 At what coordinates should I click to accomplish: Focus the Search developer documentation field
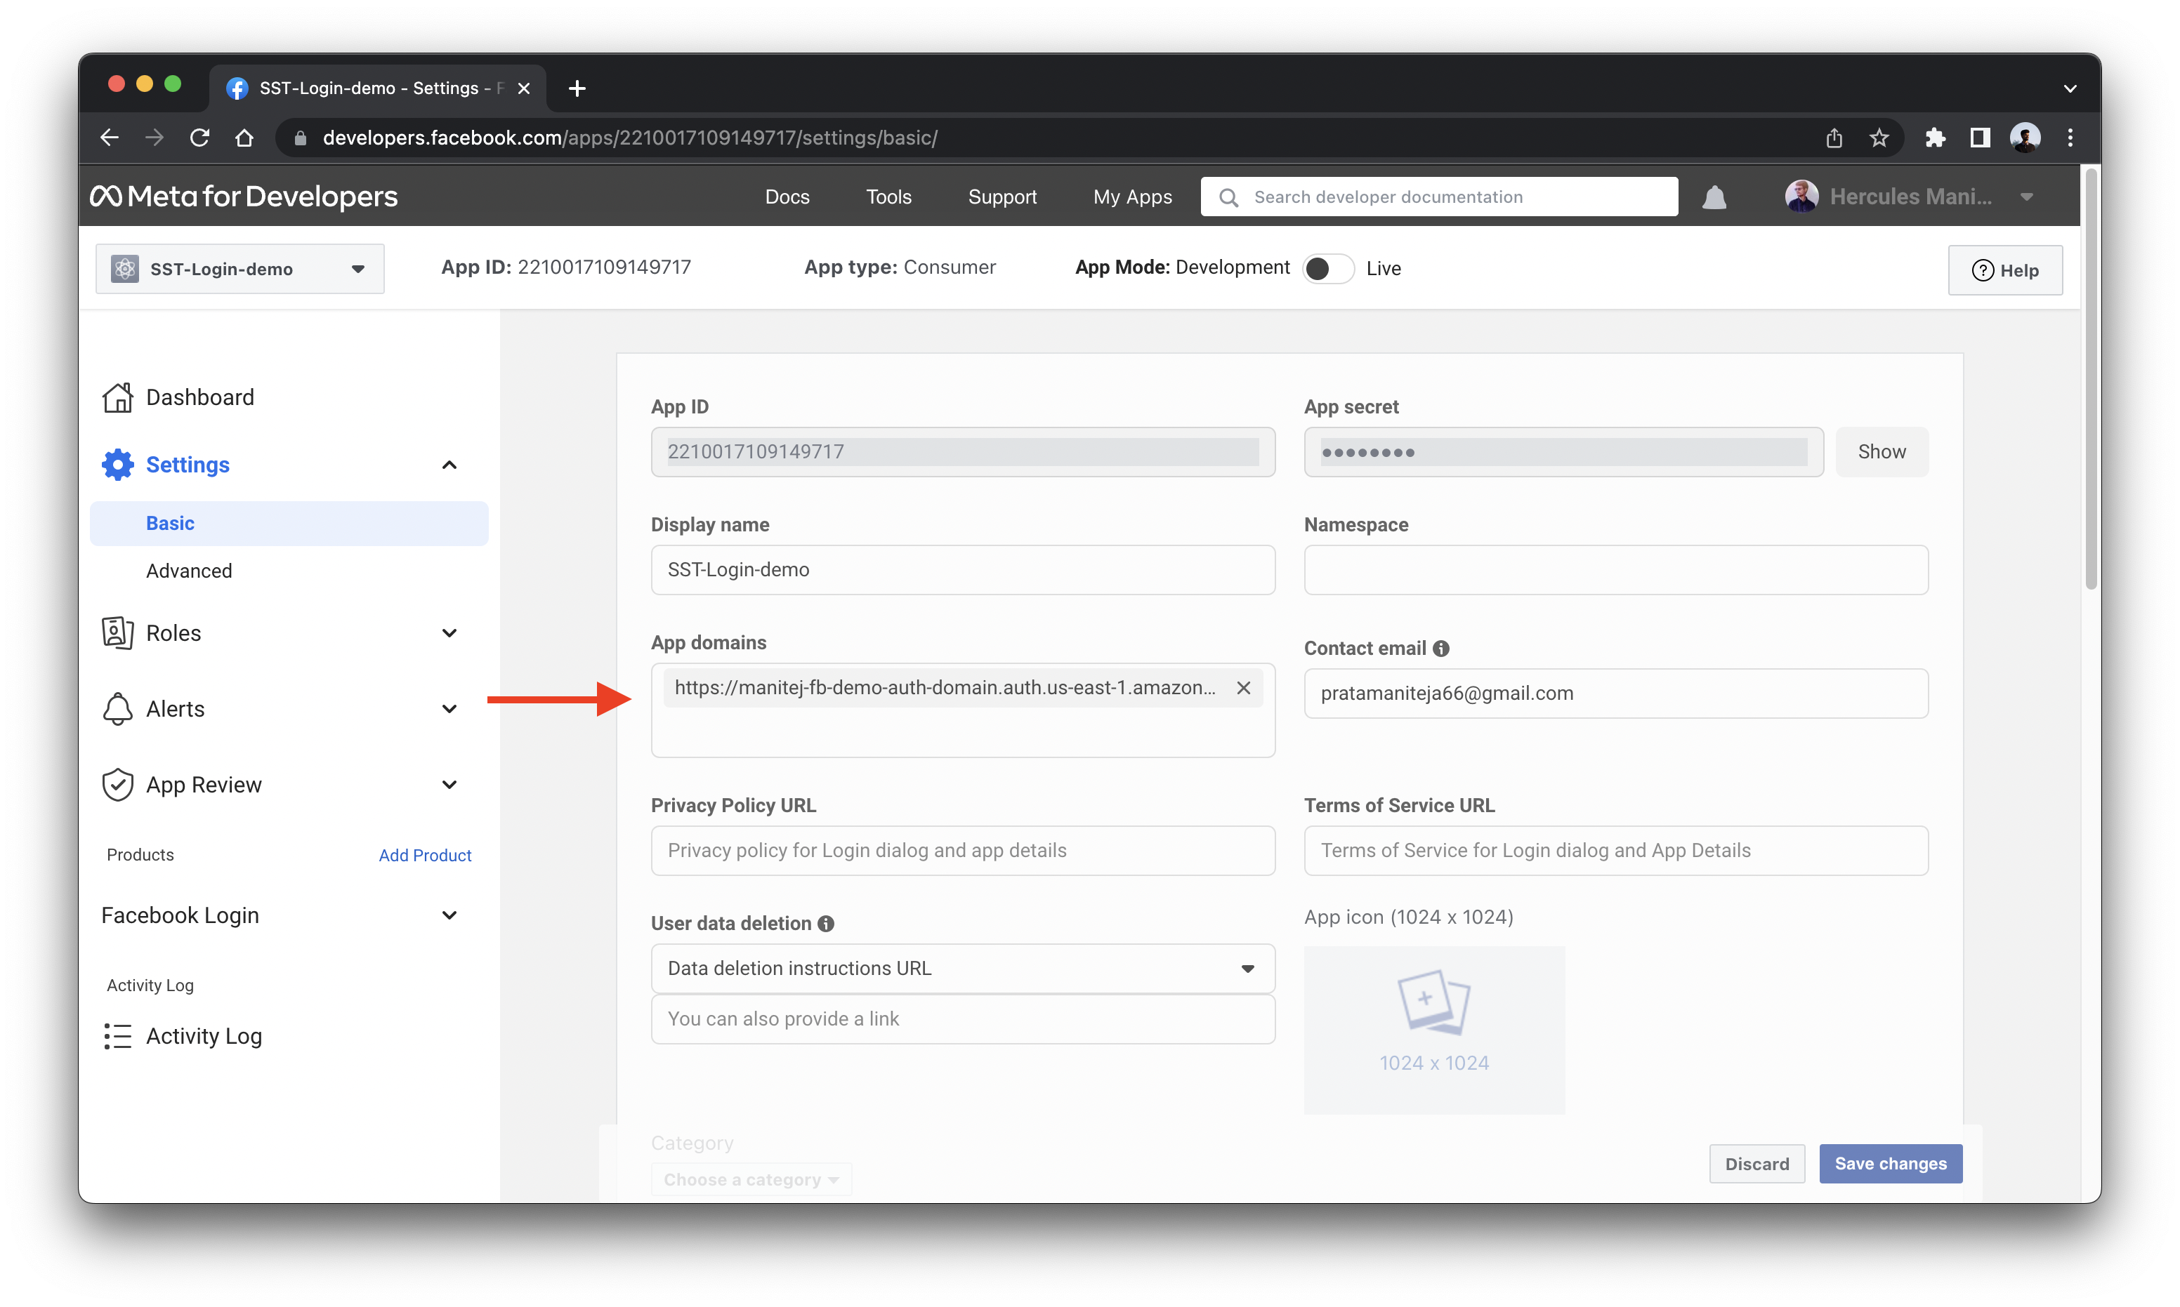pos(1439,197)
